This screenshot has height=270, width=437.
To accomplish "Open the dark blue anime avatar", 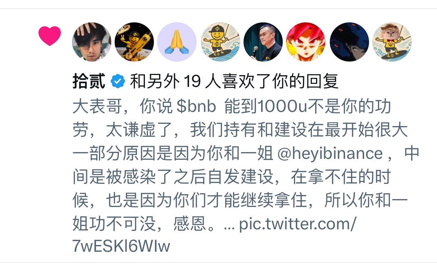I will [349, 42].
